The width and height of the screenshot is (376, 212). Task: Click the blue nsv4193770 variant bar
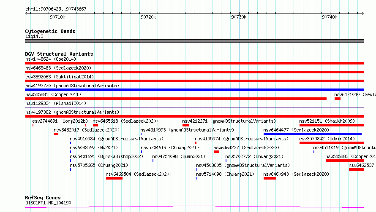(194, 90)
